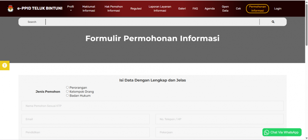Image resolution: width=308 pixels, height=140 pixels.
Task: Click the Login link
Action: point(278,9)
